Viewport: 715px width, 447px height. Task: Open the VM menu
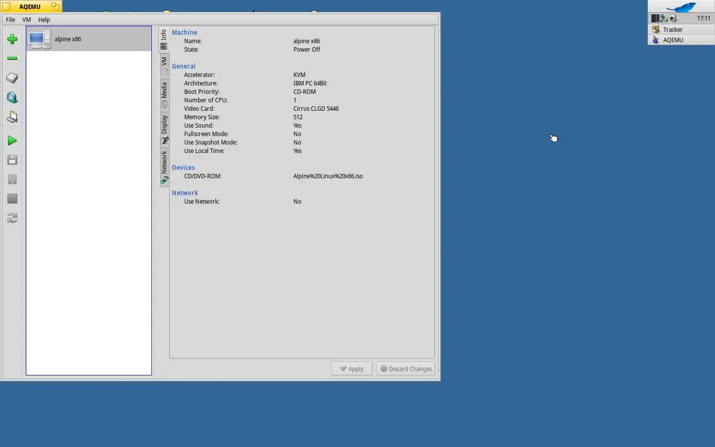click(26, 20)
